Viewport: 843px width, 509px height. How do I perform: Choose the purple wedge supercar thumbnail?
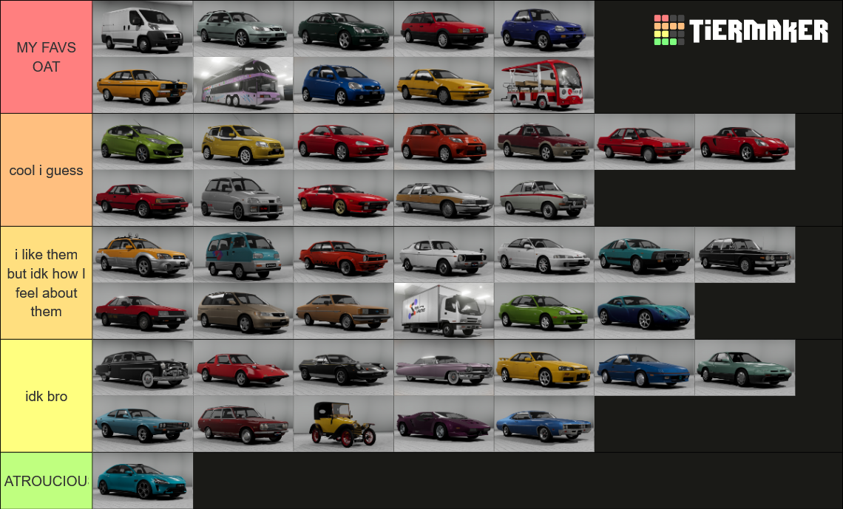click(444, 424)
